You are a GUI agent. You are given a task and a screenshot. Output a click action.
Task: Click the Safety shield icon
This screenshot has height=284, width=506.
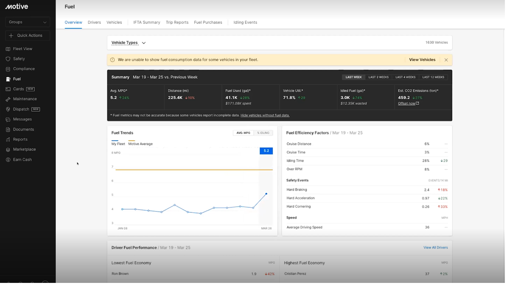coord(8,59)
